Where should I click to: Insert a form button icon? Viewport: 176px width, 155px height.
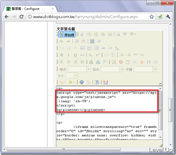[x=103, y=48]
